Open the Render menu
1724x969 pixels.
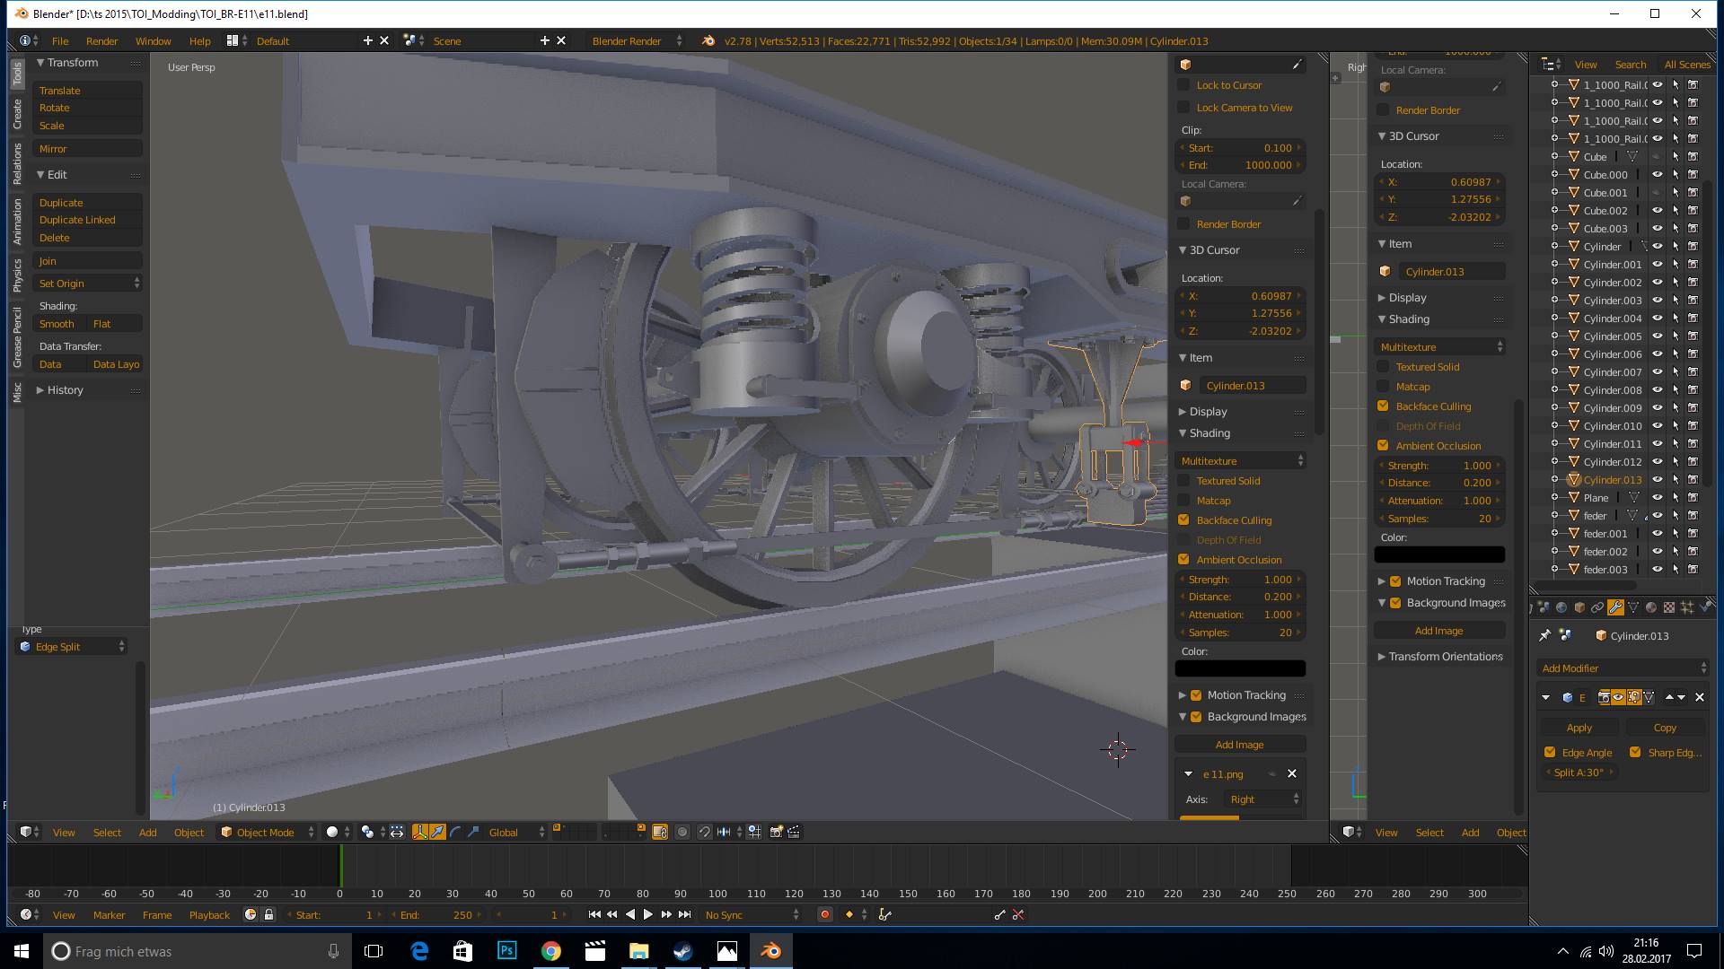point(101,41)
